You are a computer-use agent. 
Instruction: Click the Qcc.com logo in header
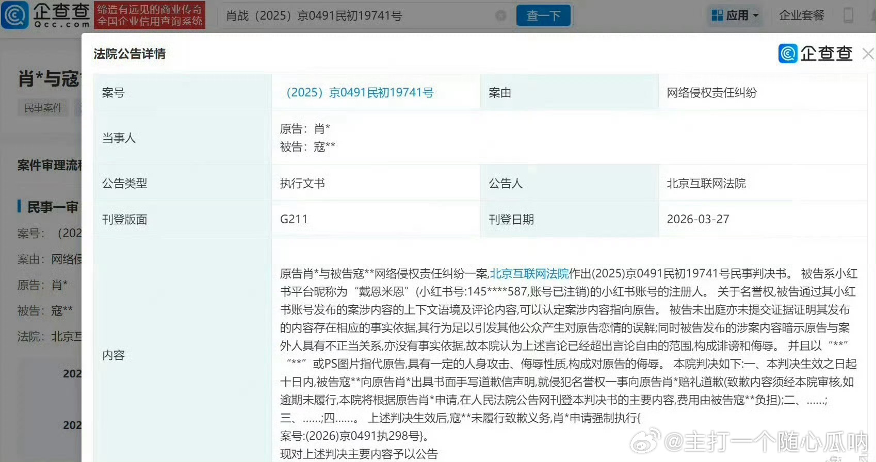click(45, 15)
